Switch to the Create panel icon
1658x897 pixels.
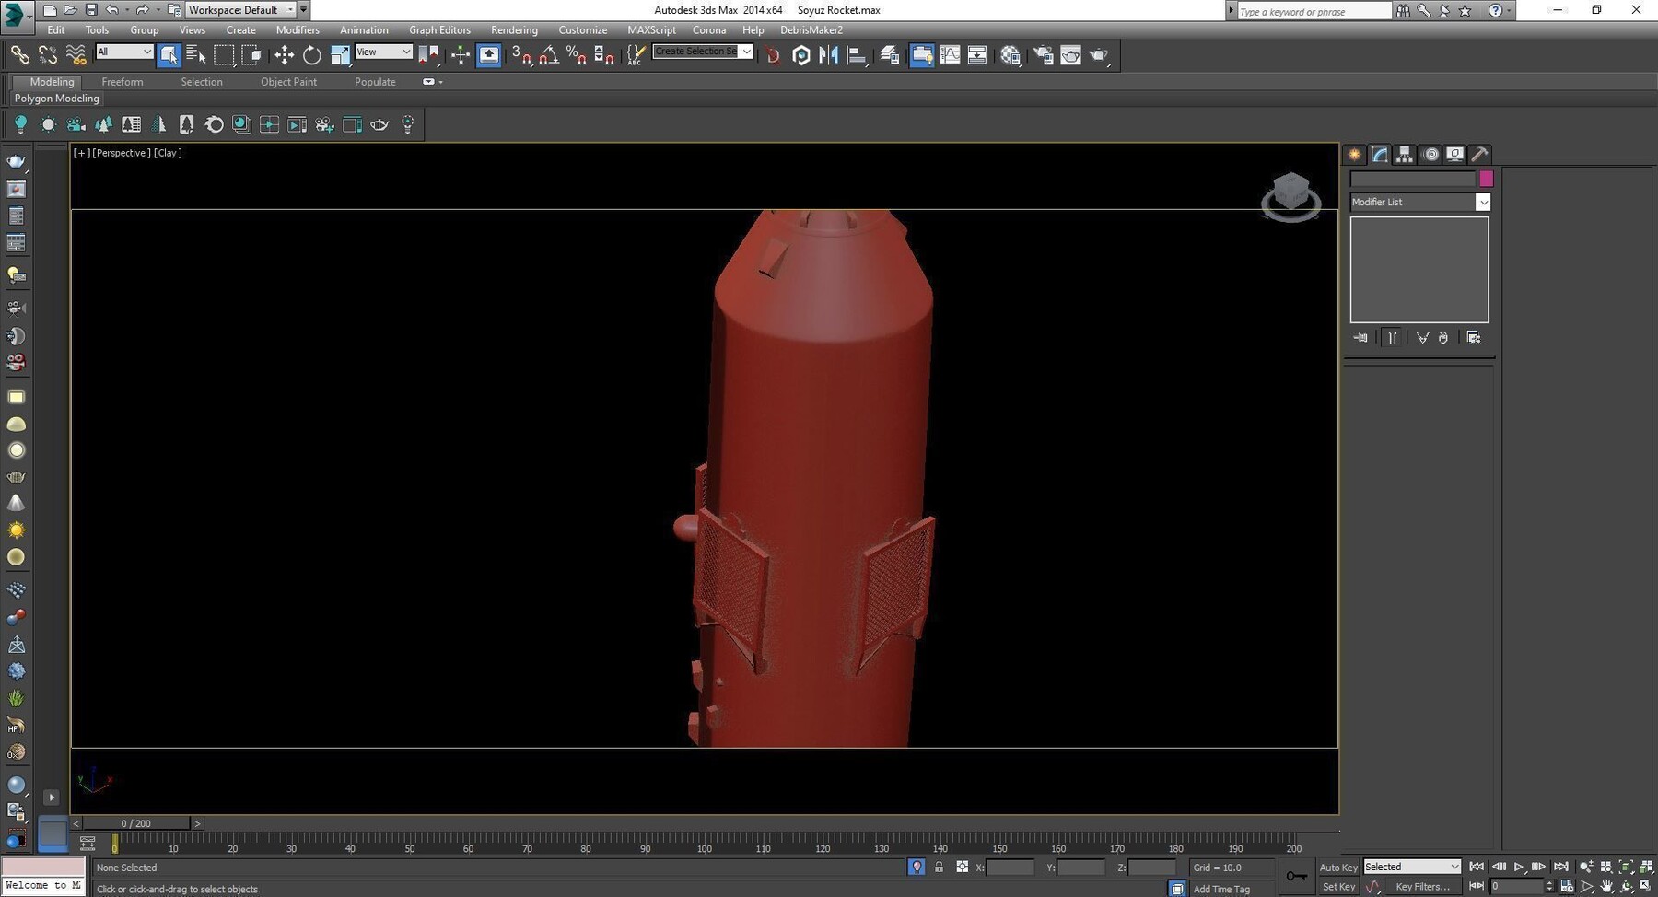pos(1355,154)
